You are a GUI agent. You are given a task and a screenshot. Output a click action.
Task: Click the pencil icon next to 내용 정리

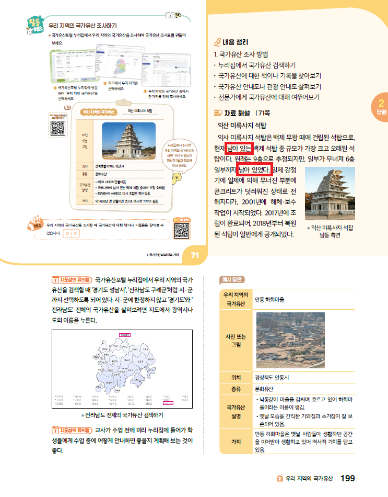coord(218,42)
